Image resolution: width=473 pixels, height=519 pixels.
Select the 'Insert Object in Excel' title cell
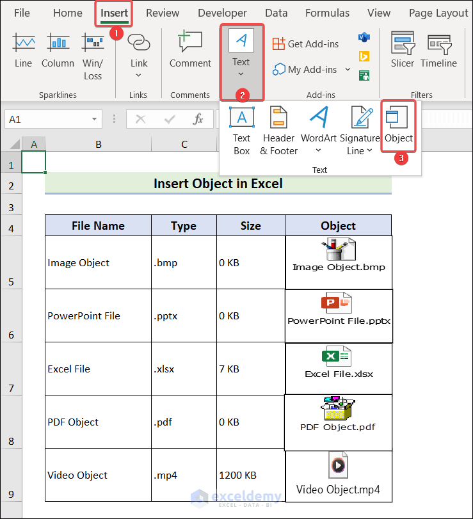218,183
